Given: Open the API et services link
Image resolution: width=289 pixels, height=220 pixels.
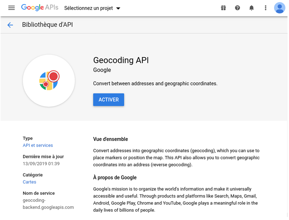Looking at the screenshot, I should (38, 145).
